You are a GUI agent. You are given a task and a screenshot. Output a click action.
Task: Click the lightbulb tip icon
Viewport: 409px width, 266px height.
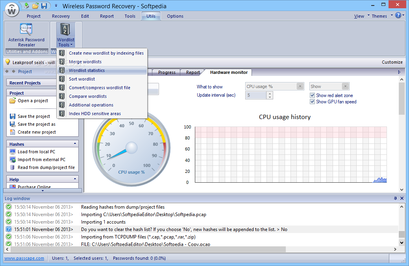coord(8,62)
